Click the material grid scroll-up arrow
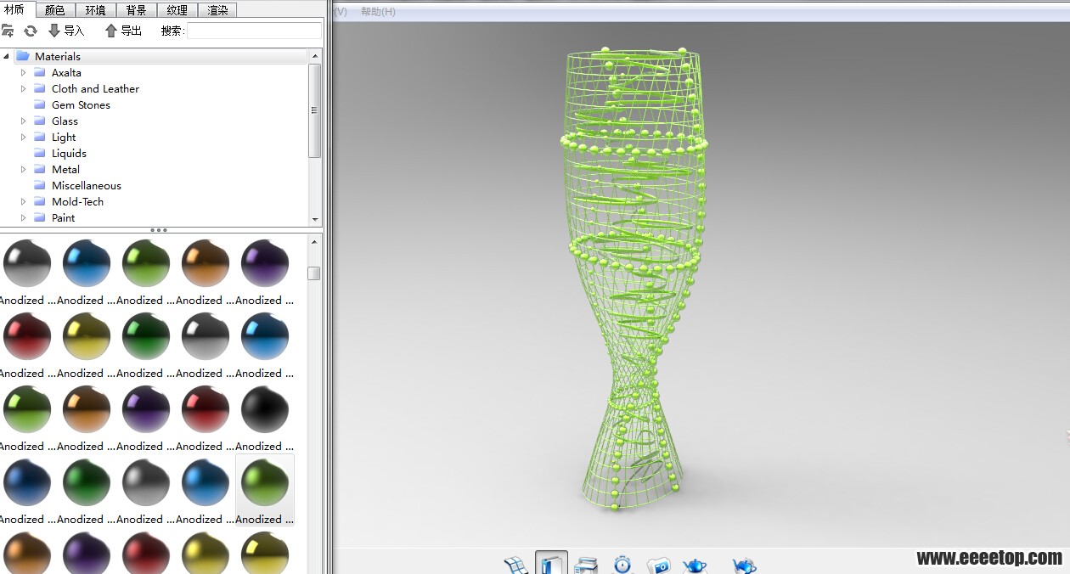 pos(314,241)
